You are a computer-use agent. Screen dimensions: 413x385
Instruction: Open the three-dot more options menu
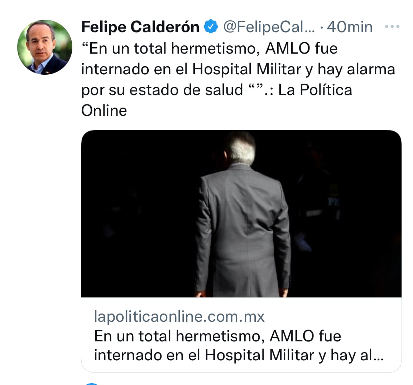tap(392, 26)
